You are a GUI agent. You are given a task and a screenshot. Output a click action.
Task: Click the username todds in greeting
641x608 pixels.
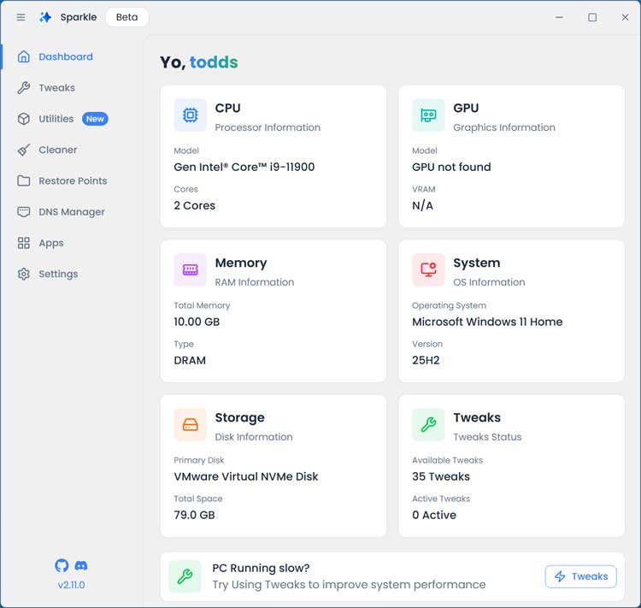[214, 62]
